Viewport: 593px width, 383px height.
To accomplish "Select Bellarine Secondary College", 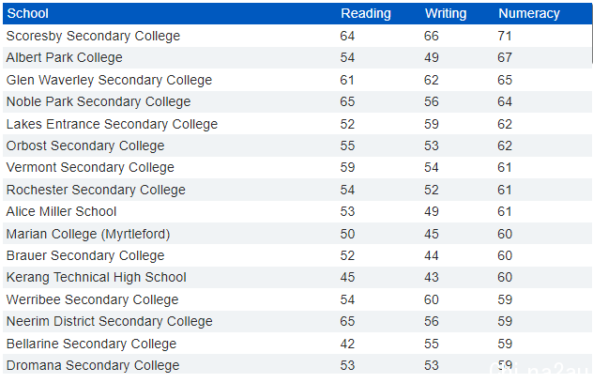I will pos(91,344).
